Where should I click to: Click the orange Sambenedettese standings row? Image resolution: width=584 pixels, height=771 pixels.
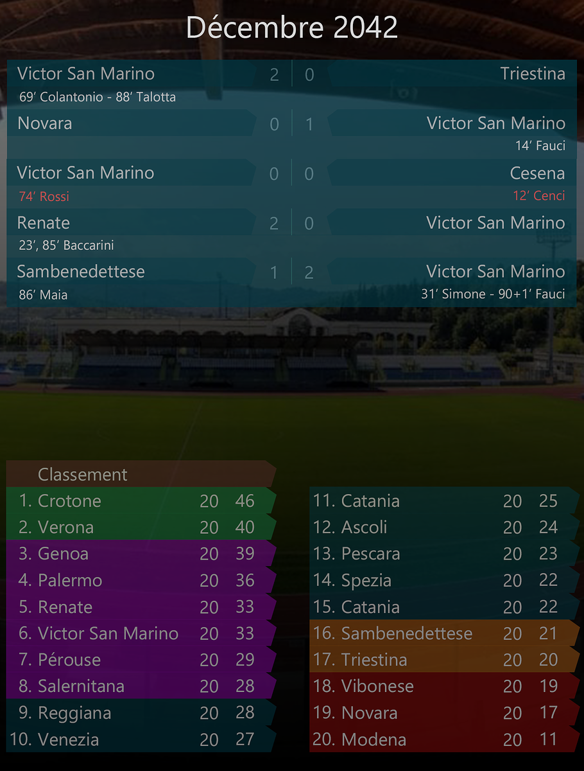click(x=444, y=634)
